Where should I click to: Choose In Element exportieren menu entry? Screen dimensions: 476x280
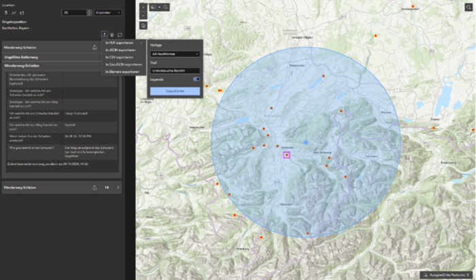click(x=124, y=72)
